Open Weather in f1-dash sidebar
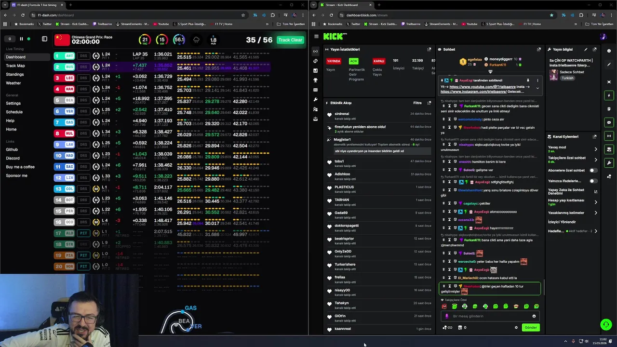The width and height of the screenshot is (617, 347). [13, 83]
